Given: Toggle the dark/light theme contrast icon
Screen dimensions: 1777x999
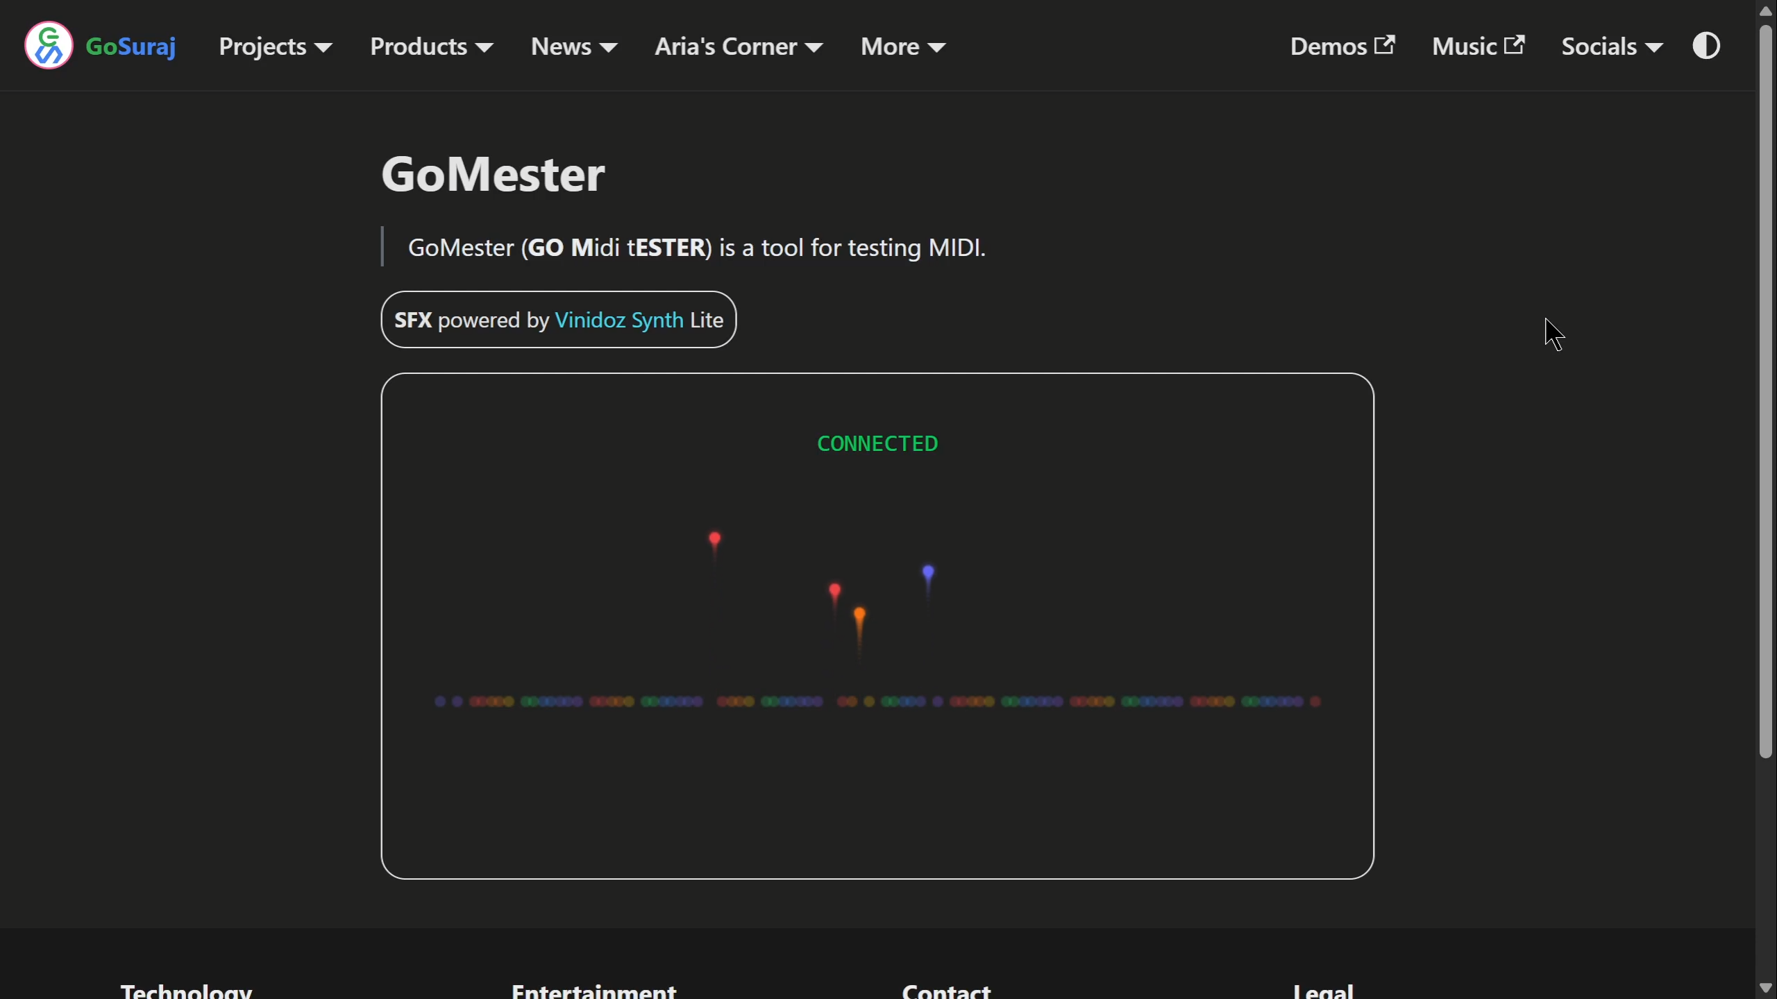Looking at the screenshot, I should click(x=1706, y=46).
